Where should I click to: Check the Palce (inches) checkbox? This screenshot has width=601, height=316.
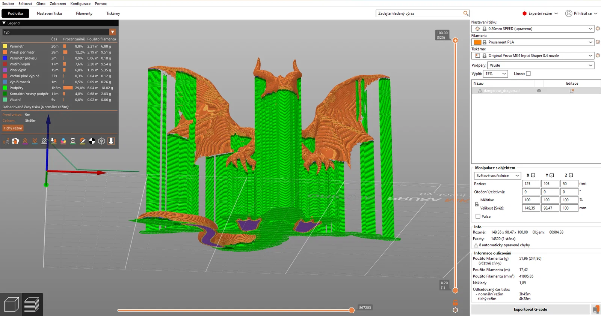click(478, 217)
